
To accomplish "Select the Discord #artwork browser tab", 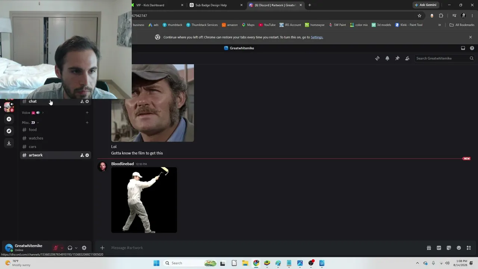I will point(276,5).
